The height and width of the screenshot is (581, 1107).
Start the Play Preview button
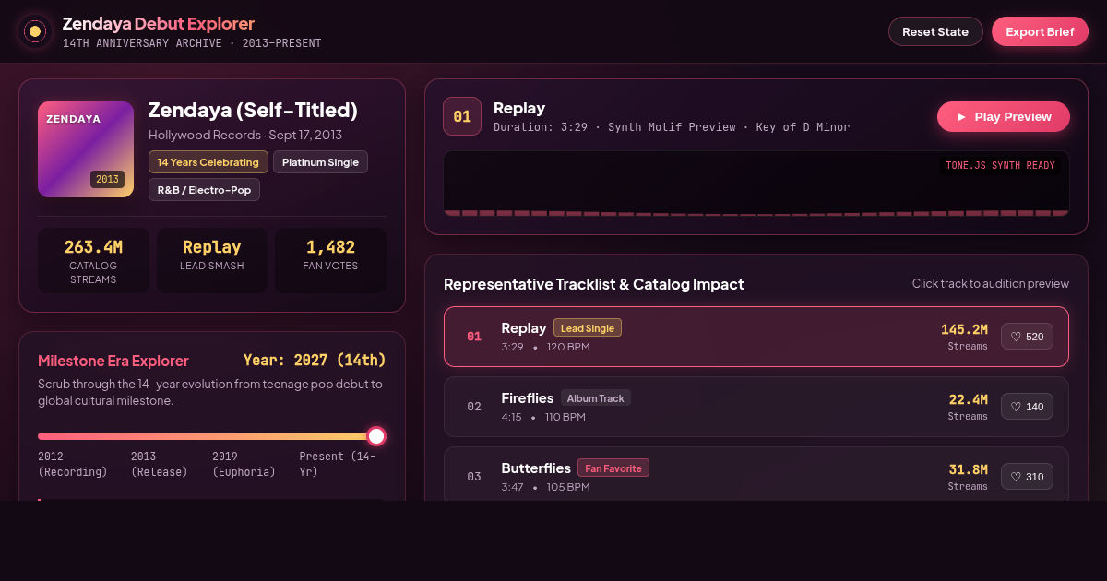tap(1004, 117)
